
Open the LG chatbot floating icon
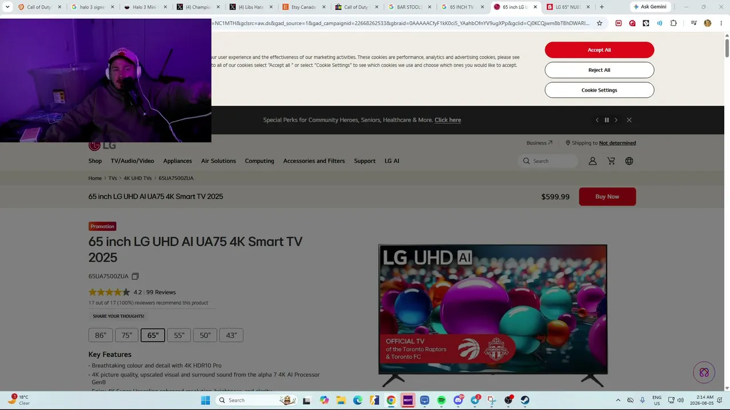click(704, 372)
